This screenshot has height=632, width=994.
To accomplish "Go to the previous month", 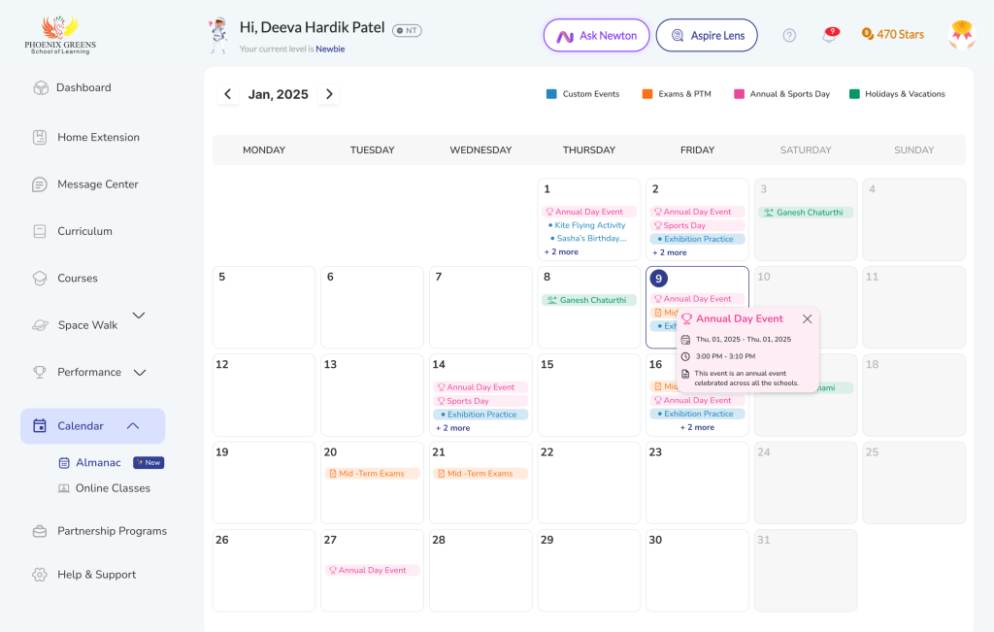I will click(228, 94).
